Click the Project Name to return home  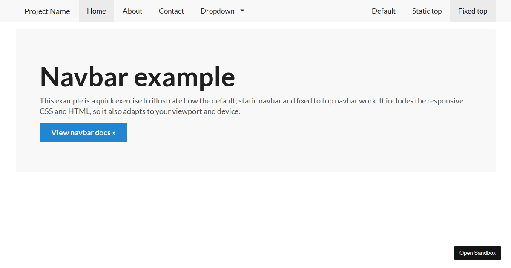coord(47,11)
